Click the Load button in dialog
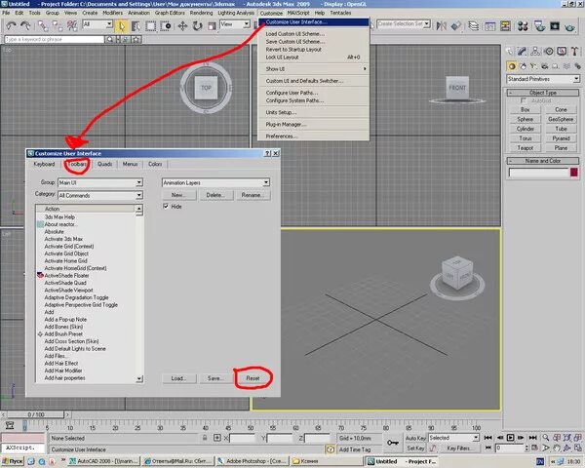The image size is (585, 468). [x=179, y=378]
